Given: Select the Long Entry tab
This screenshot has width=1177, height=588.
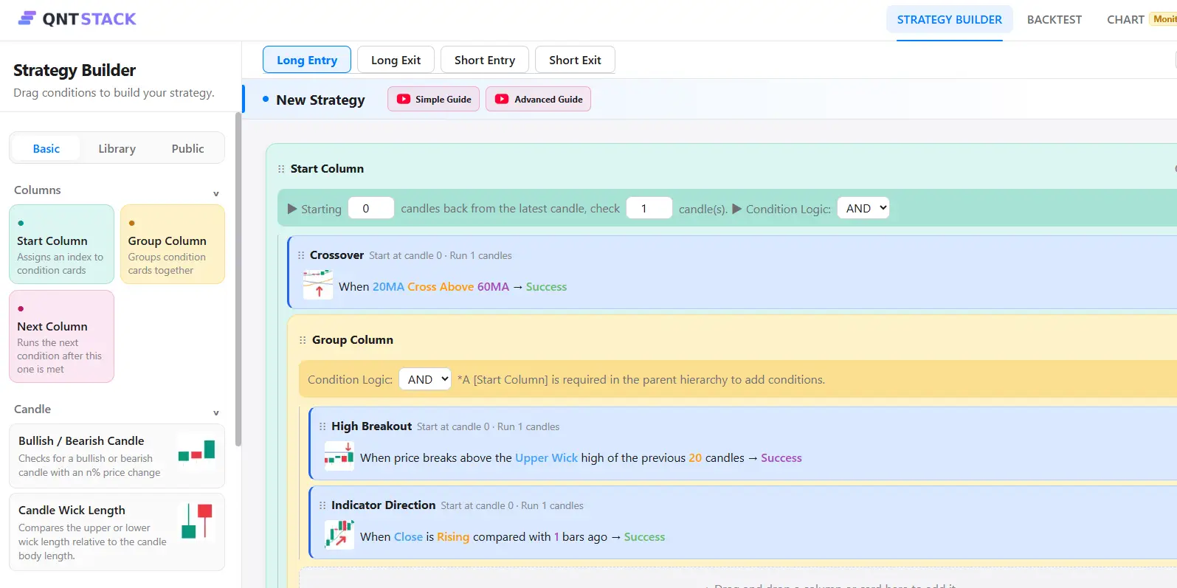Looking at the screenshot, I should [307, 60].
